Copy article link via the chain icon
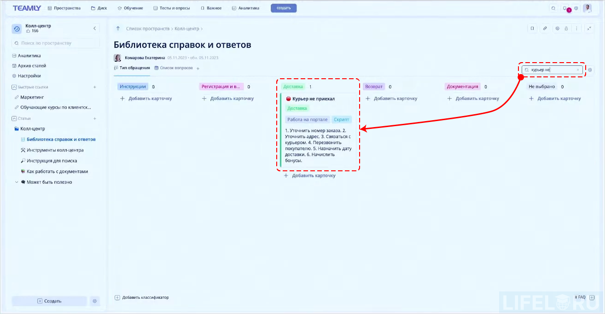Viewport: 605px width, 314px height. click(x=545, y=29)
